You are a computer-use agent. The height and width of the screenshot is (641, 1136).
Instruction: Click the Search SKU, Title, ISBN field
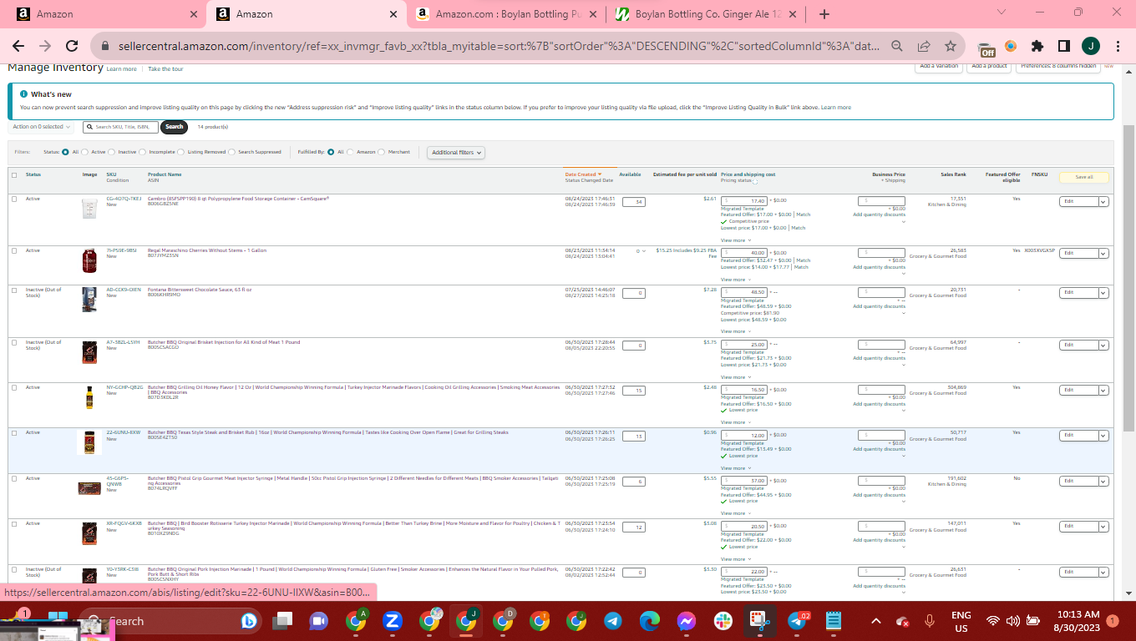121,127
